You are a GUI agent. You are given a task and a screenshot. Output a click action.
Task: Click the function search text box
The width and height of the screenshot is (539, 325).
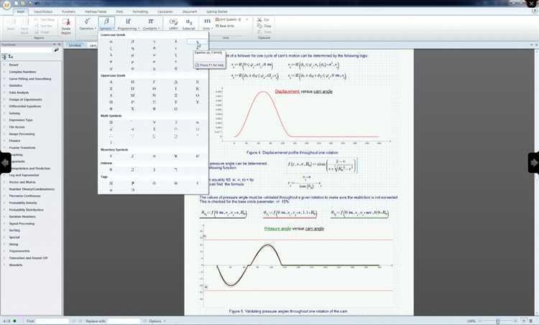coord(27,50)
